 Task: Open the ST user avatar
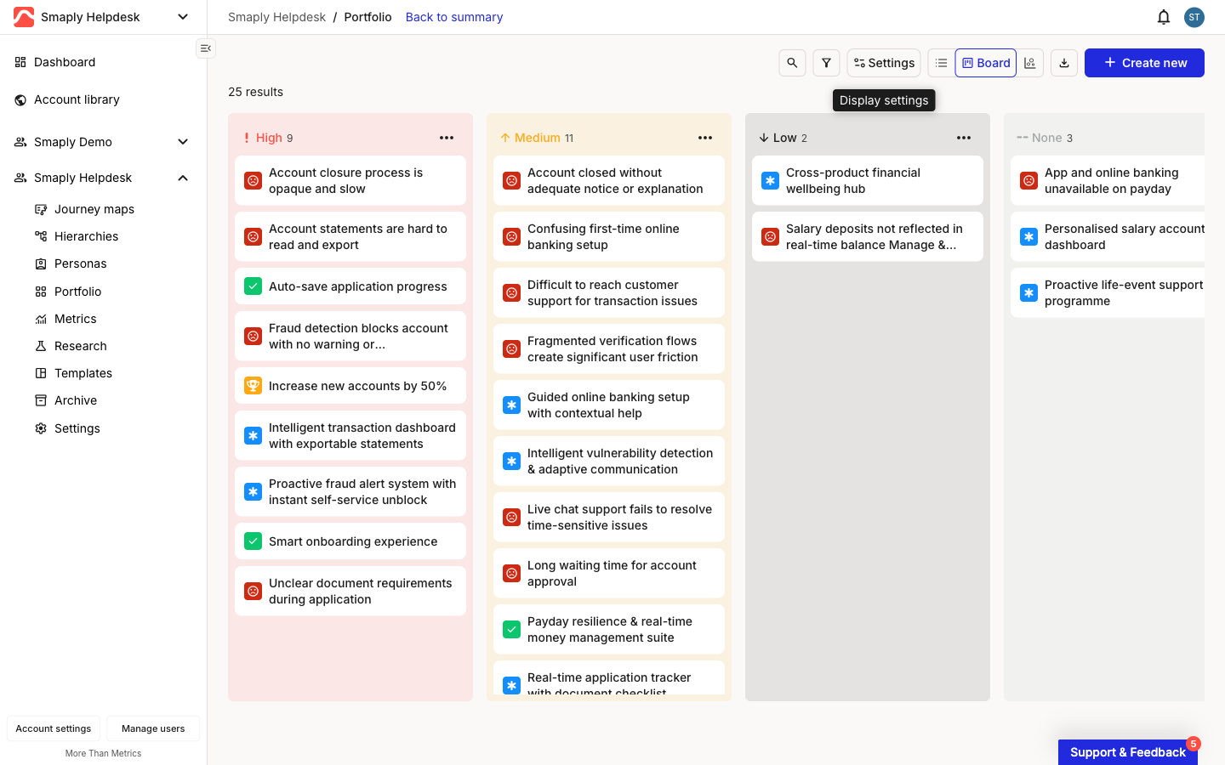pos(1194,17)
